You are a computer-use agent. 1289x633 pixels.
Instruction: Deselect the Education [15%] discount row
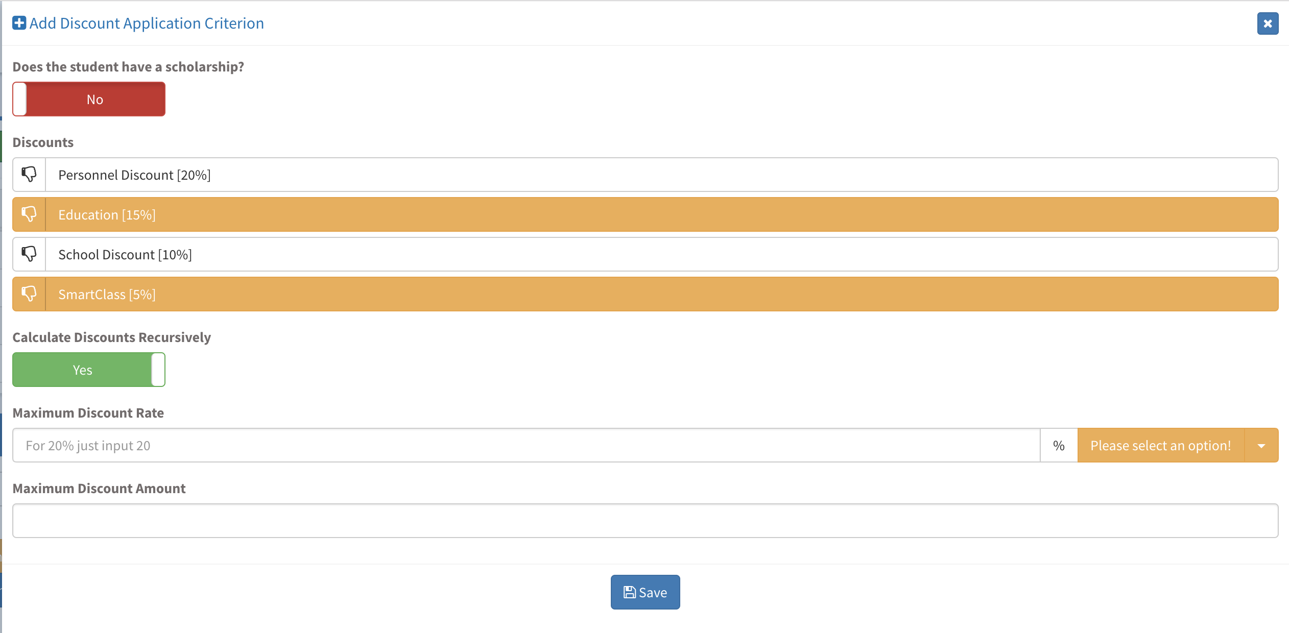point(661,214)
